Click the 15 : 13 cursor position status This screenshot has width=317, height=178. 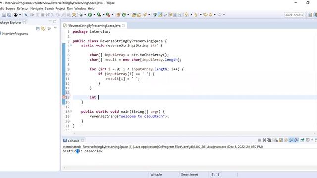point(215,174)
